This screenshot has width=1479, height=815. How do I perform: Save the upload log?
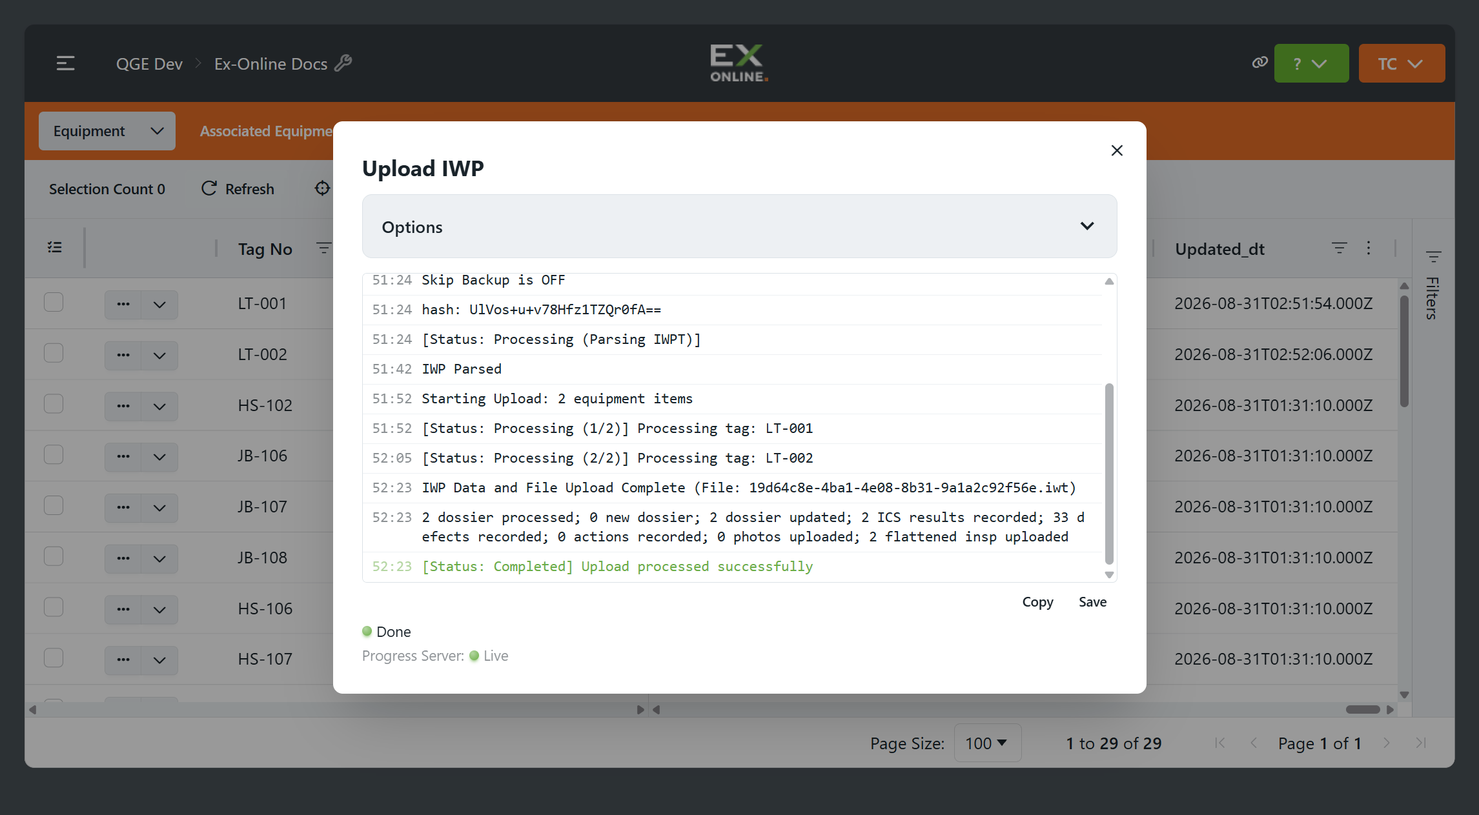coord(1092,602)
